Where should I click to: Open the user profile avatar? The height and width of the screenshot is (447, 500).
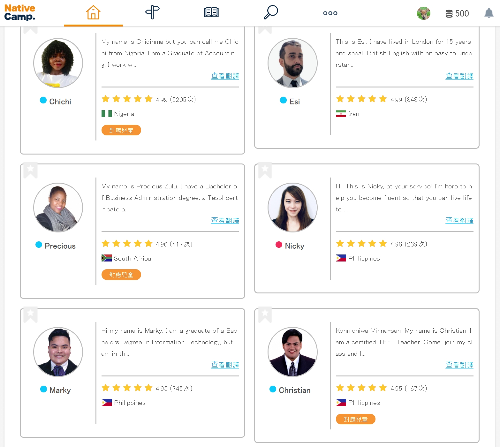point(423,13)
